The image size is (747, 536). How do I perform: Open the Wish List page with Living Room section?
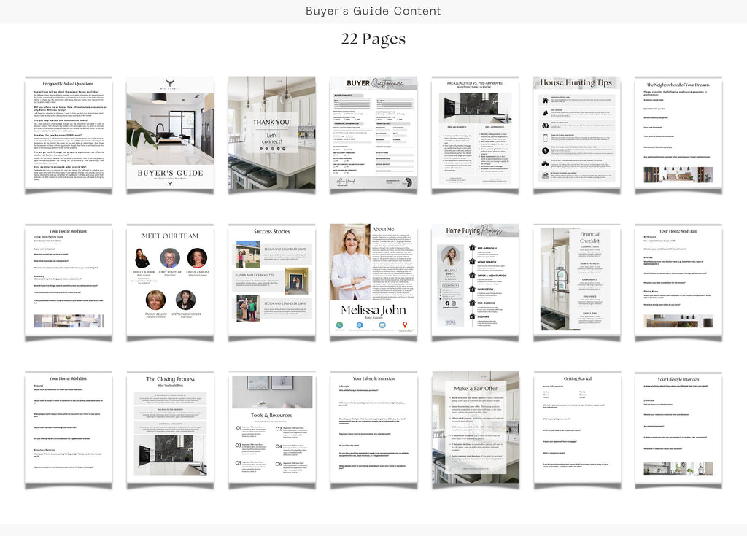coord(69,280)
